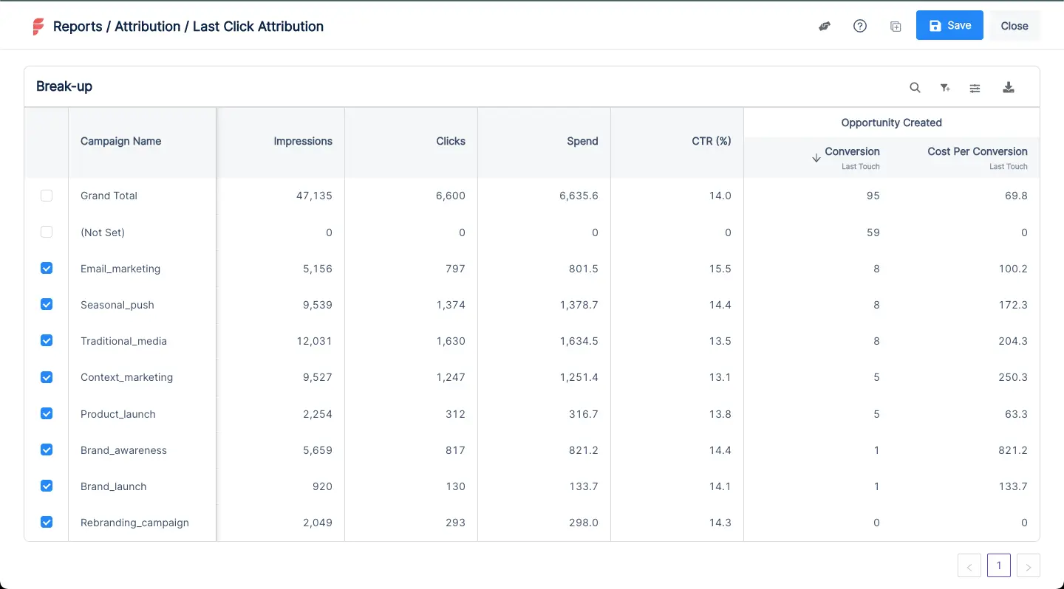This screenshot has height=589, width=1064.
Task: Click the feedback hand icon in the header
Action: click(824, 26)
